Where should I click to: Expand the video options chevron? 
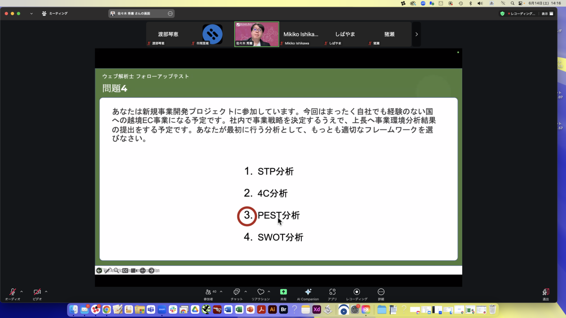46,292
